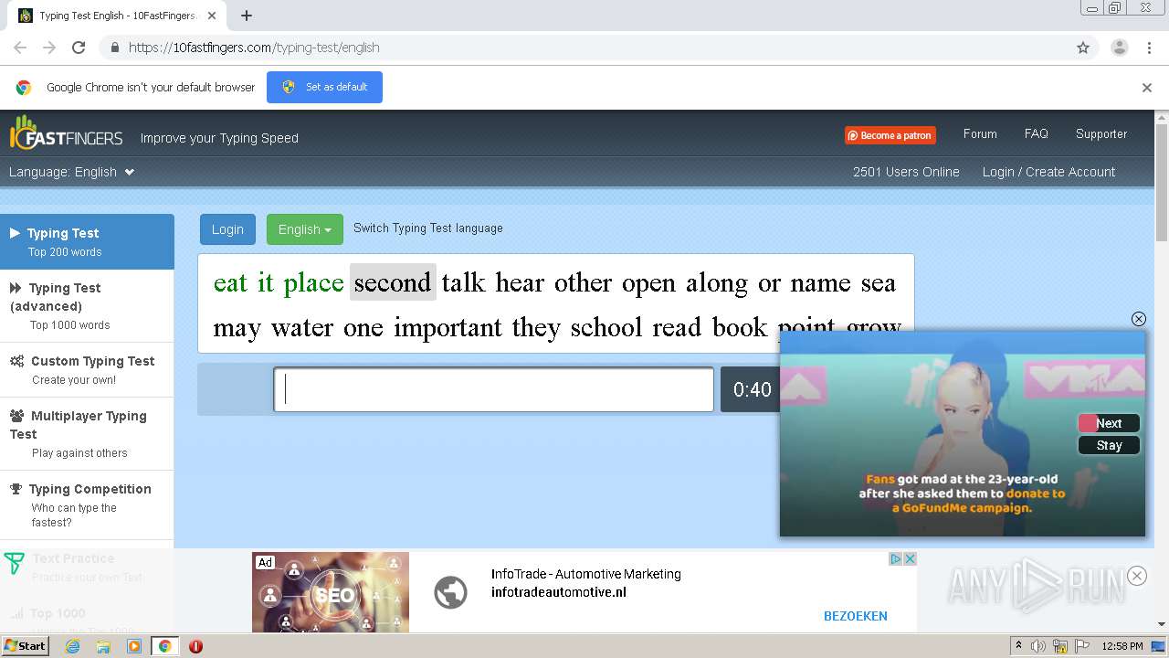Dismiss the default browser notification bar
1169x658 pixels.
point(1147,88)
